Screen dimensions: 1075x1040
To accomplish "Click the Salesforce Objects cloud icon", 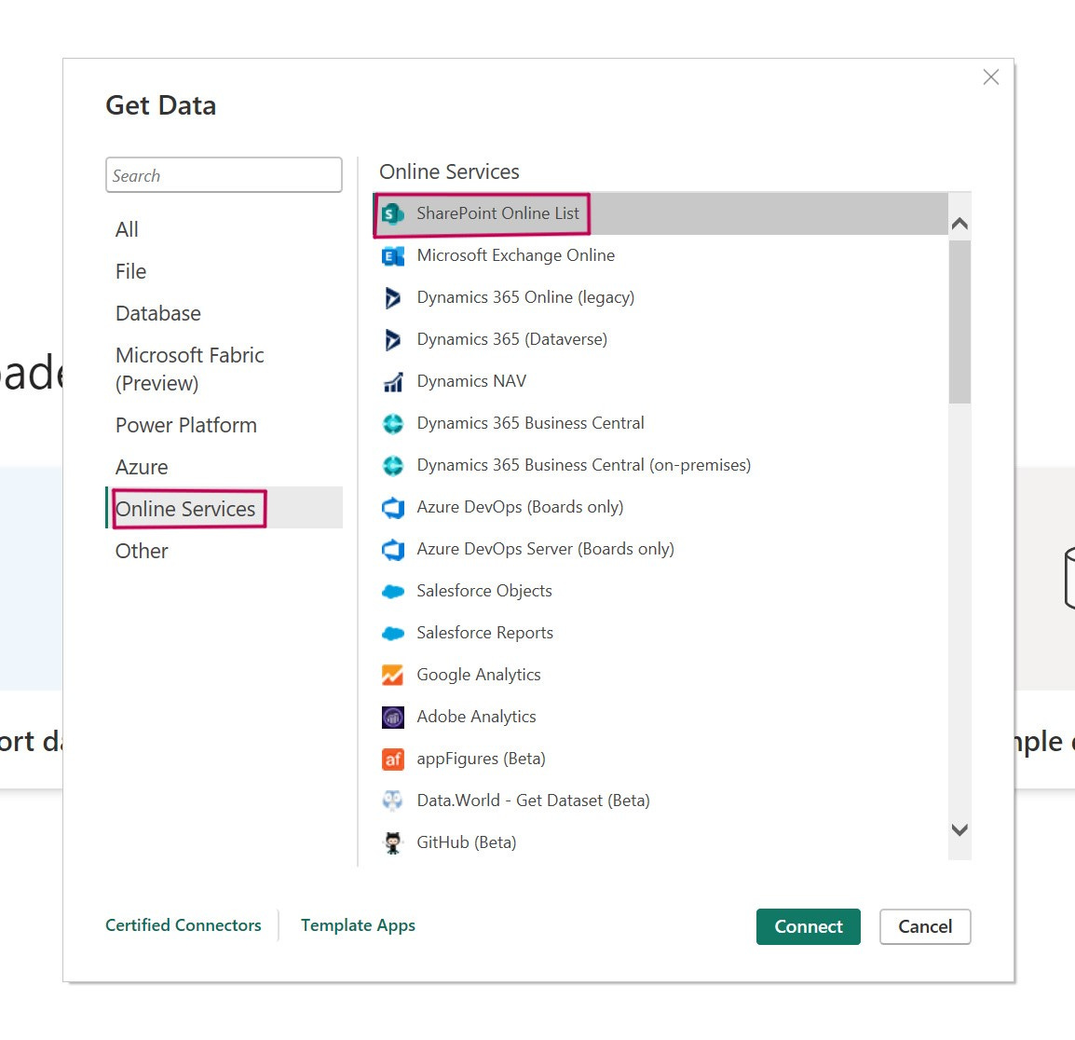I will 393,592.
